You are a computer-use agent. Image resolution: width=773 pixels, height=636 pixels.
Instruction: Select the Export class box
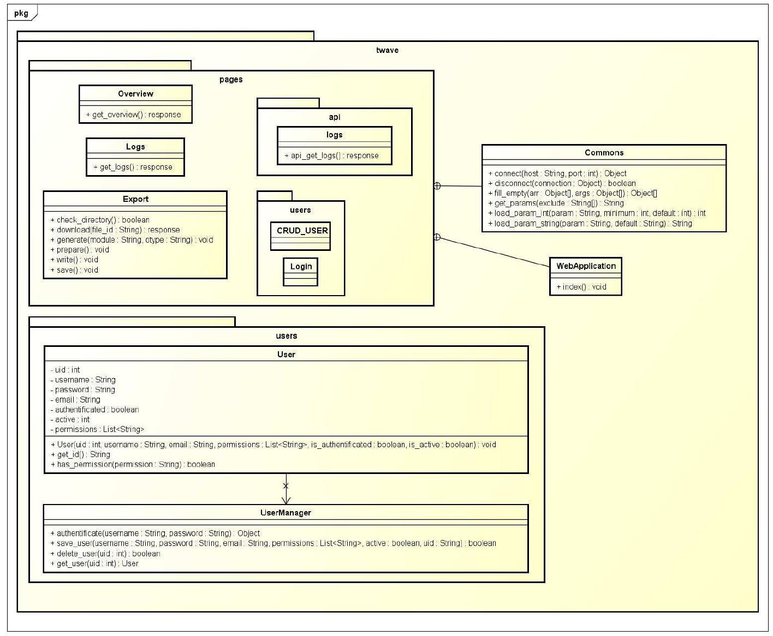click(135, 200)
